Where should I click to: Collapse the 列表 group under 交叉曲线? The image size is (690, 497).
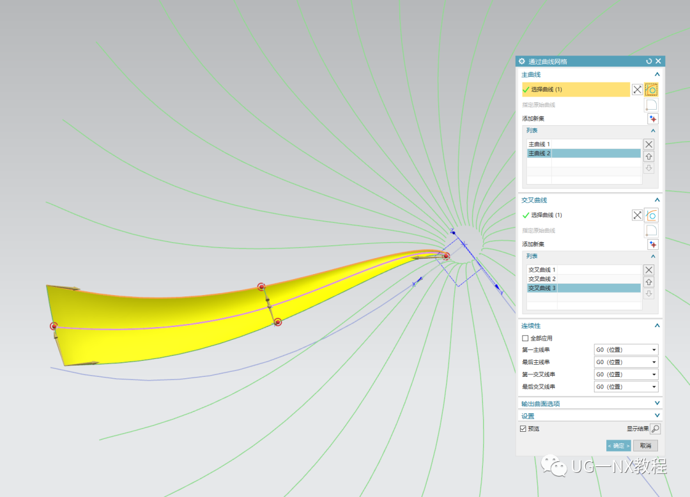pyautogui.click(x=653, y=256)
